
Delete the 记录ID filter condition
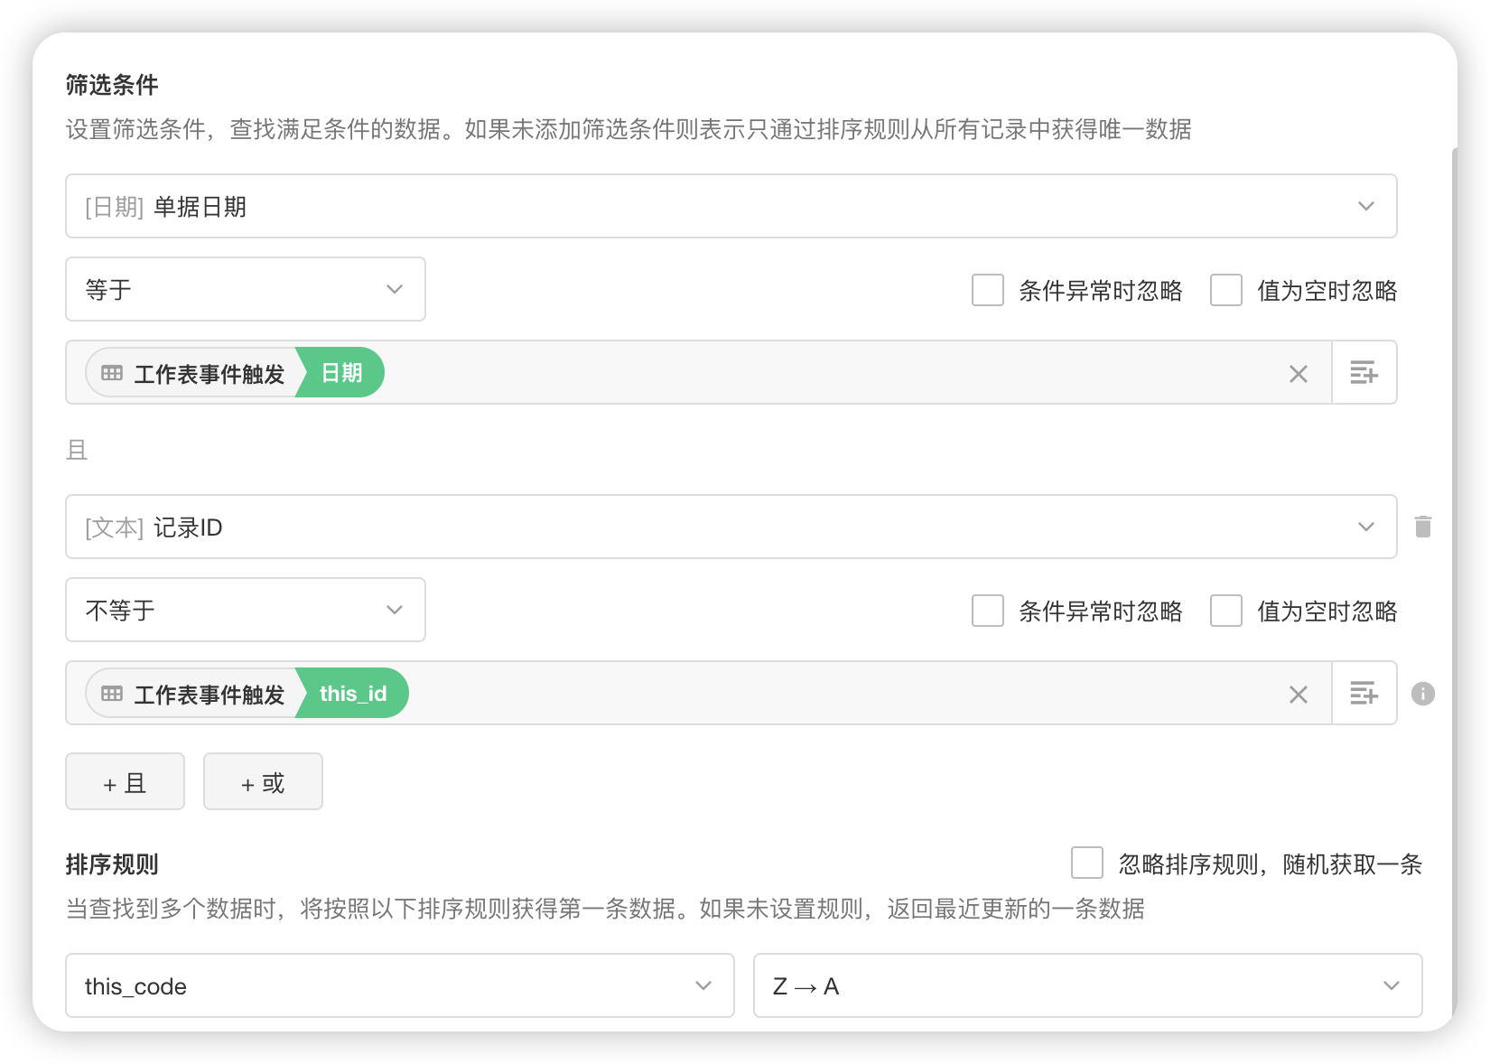[x=1423, y=527]
